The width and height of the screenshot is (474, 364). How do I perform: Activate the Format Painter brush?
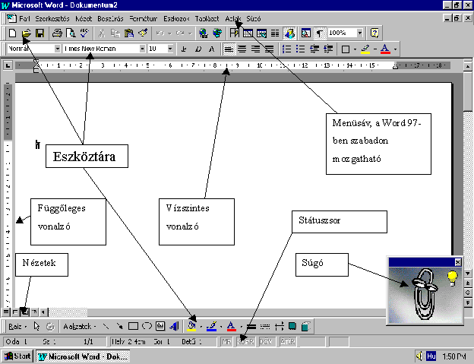pyautogui.click(x=143, y=33)
